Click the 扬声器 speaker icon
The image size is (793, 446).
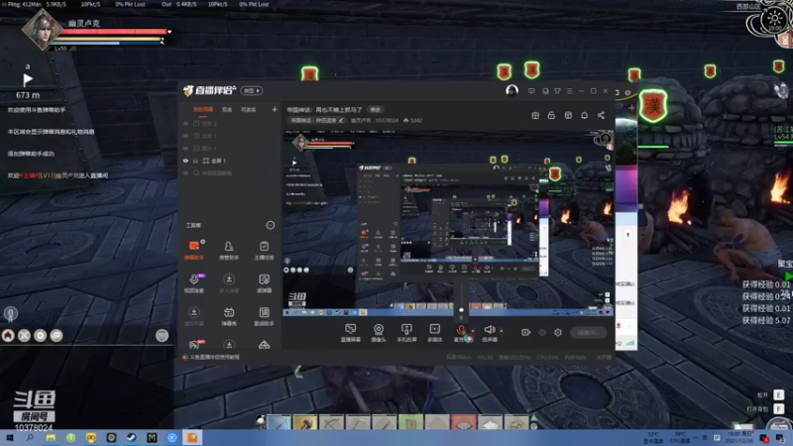tap(489, 330)
